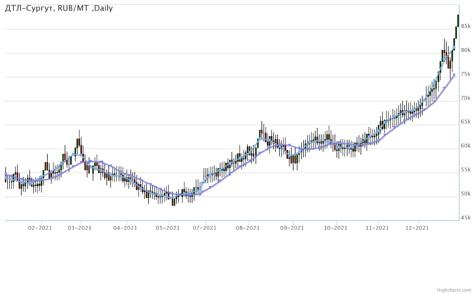Click the 04-2021 label on time axis

[125, 228]
